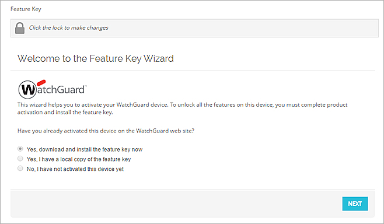Select 'Yes, I have a local copy' option

(x=20, y=159)
